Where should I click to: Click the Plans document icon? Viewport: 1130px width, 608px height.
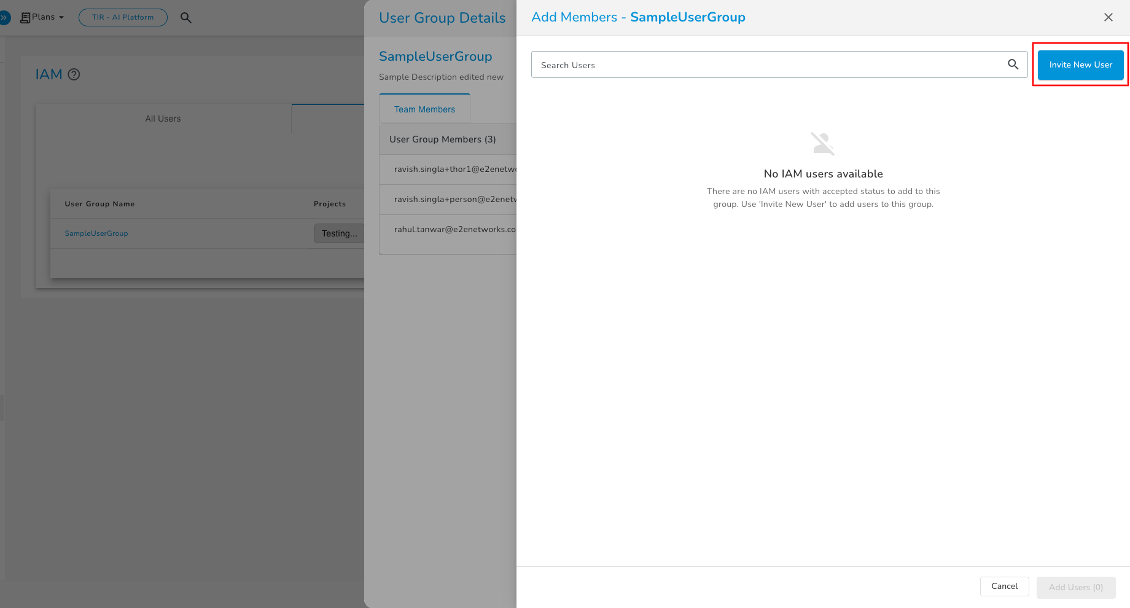click(25, 18)
